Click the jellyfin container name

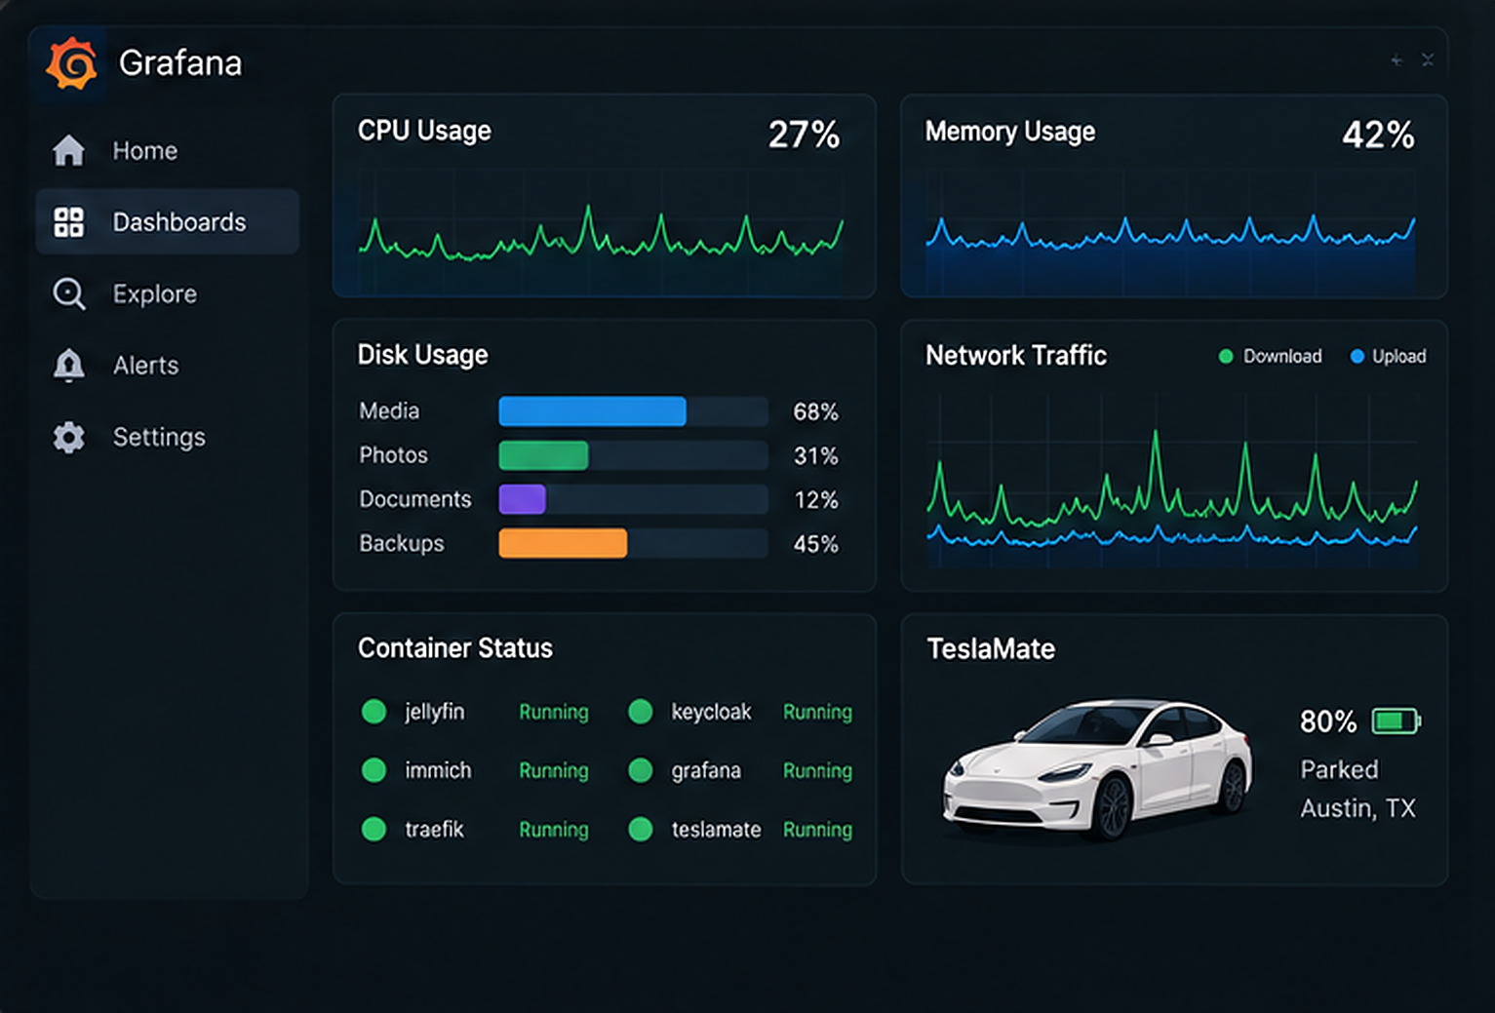click(x=435, y=712)
